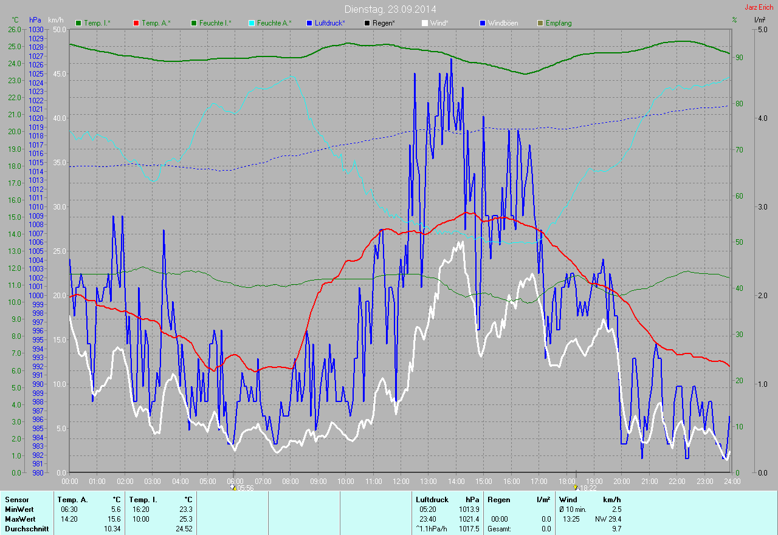Screen dimensions: 778x535
Task: Click the Wind column header in table
Action: pyautogui.click(x=568, y=499)
